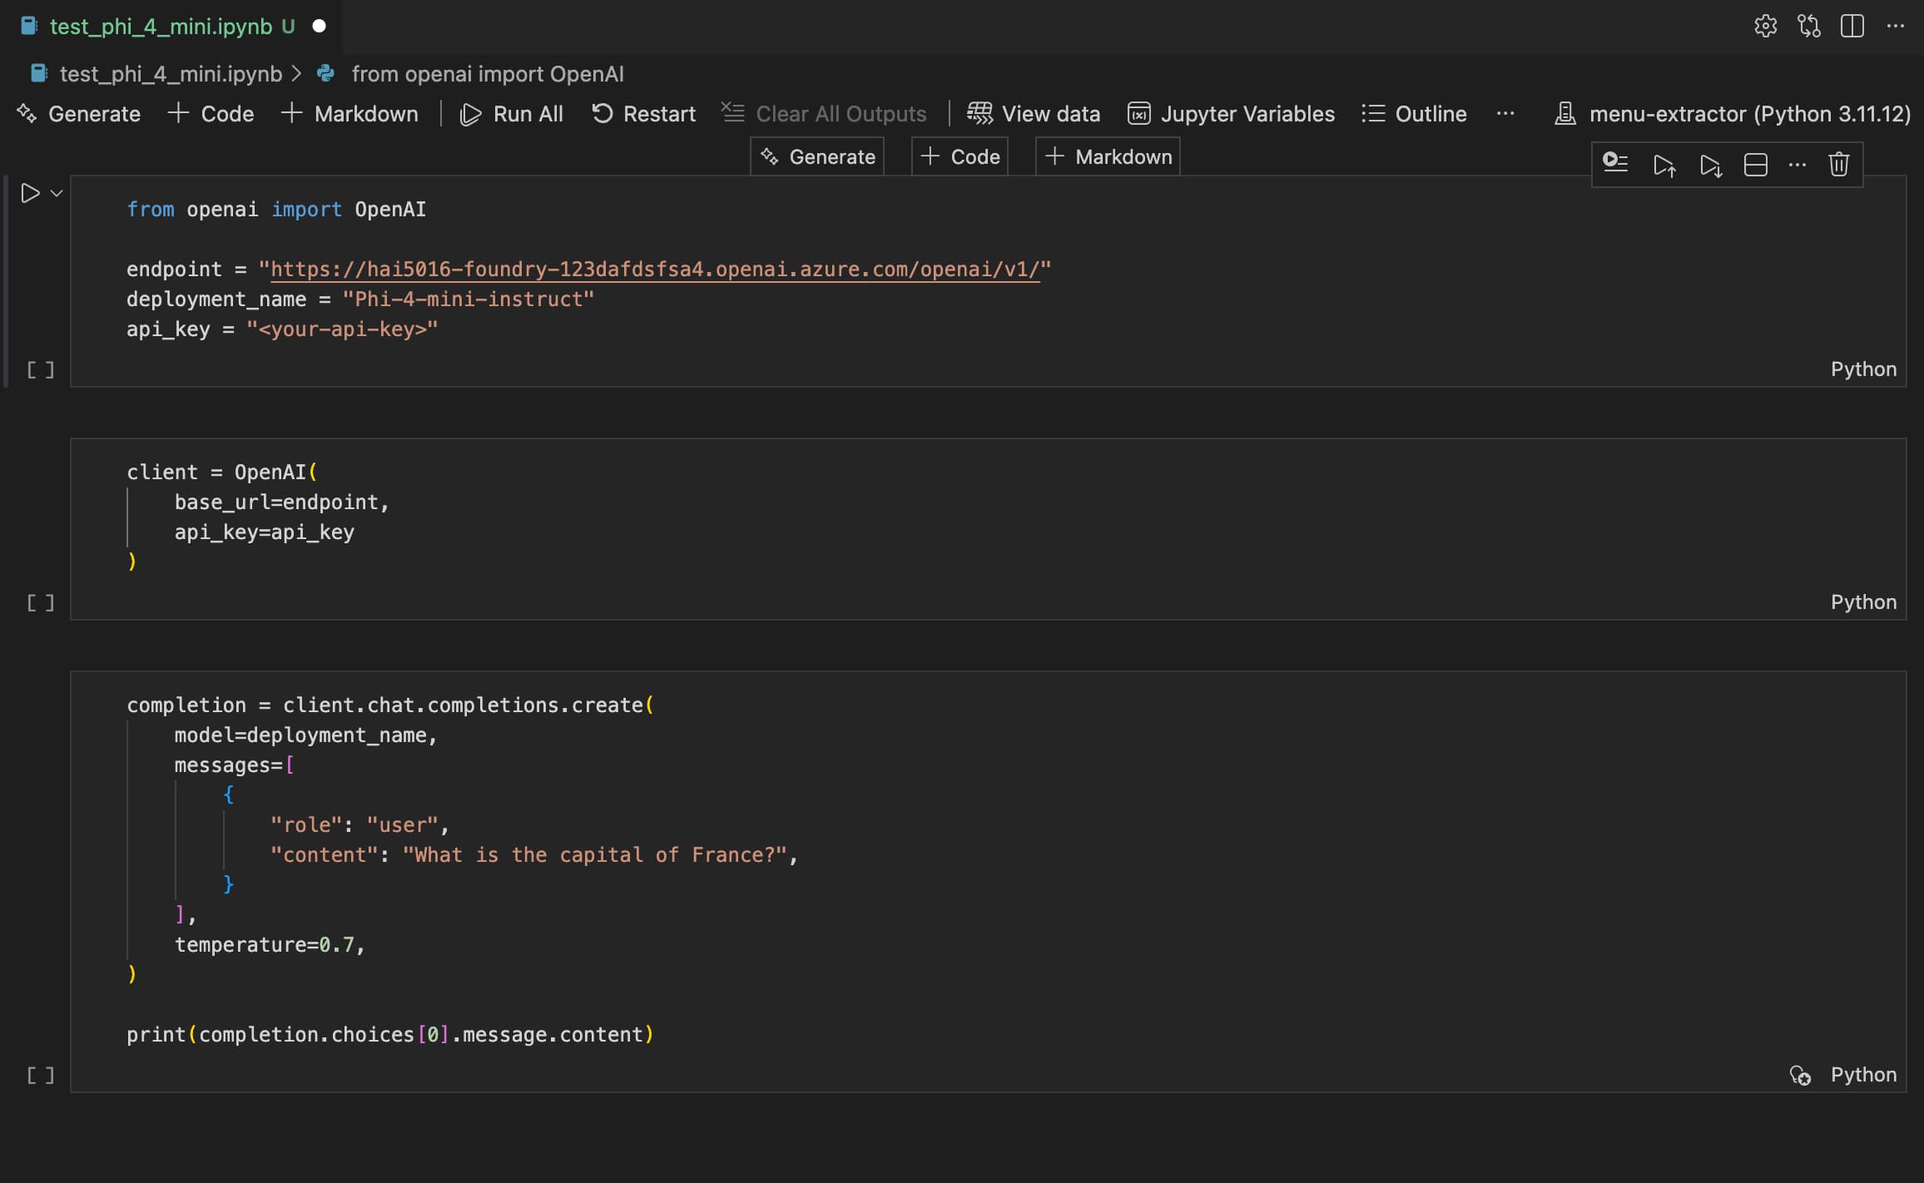The height and width of the screenshot is (1183, 1924).
Task: Run the first cell with play icon
Action: pos(30,193)
